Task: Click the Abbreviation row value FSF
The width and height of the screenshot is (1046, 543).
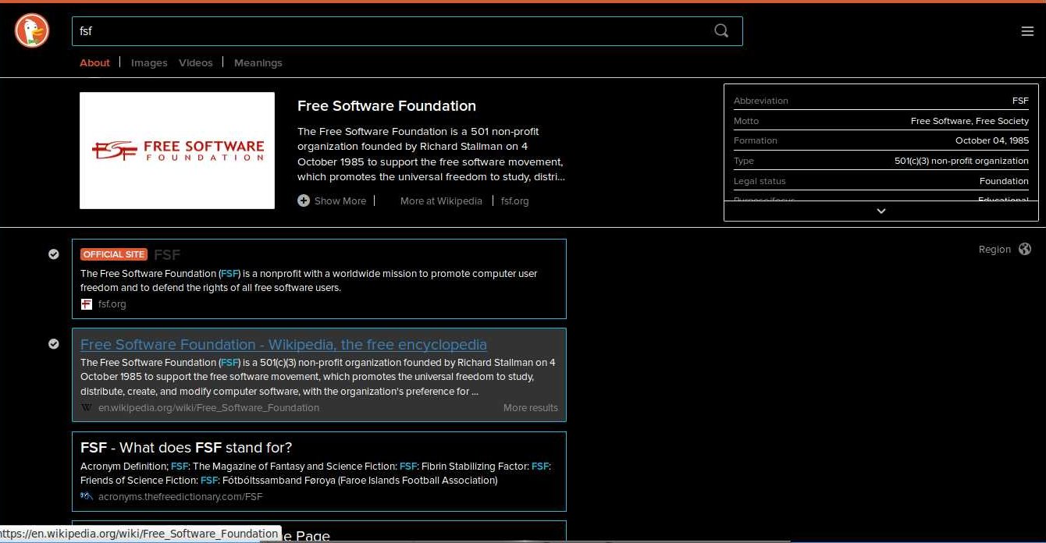Action: pyautogui.click(x=1020, y=101)
